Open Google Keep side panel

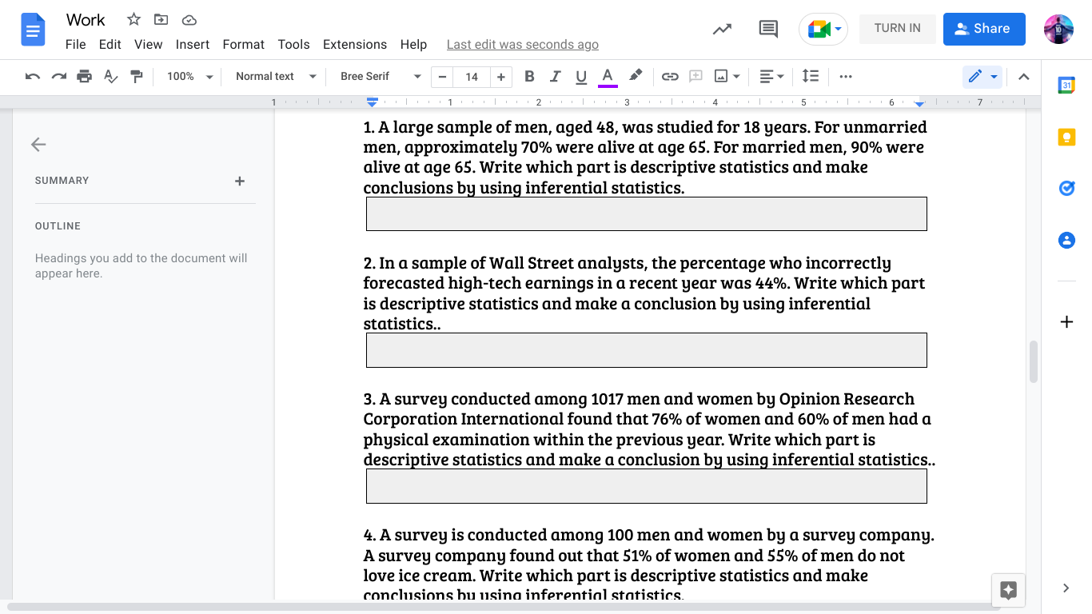[1066, 137]
